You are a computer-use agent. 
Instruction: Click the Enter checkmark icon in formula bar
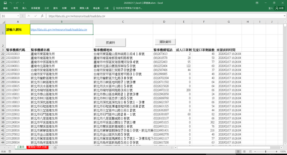click(x=35, y=16)
